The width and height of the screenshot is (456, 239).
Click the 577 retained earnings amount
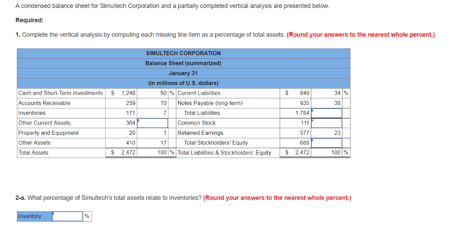[x=305, y=133]
